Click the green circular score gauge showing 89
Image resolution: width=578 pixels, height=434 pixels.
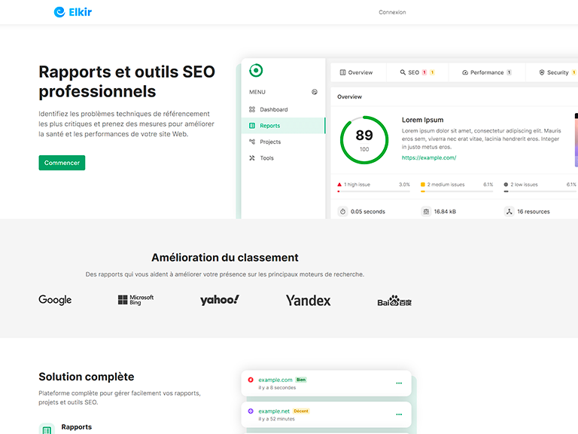(x=364, y=139)
